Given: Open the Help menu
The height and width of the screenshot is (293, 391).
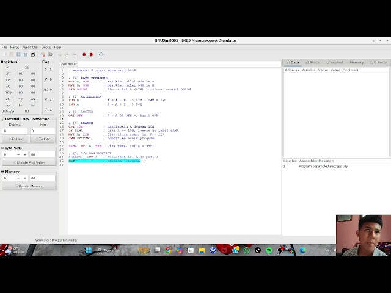Looking at the screenshot, I should pyautogui.click(x=57, y=47).
